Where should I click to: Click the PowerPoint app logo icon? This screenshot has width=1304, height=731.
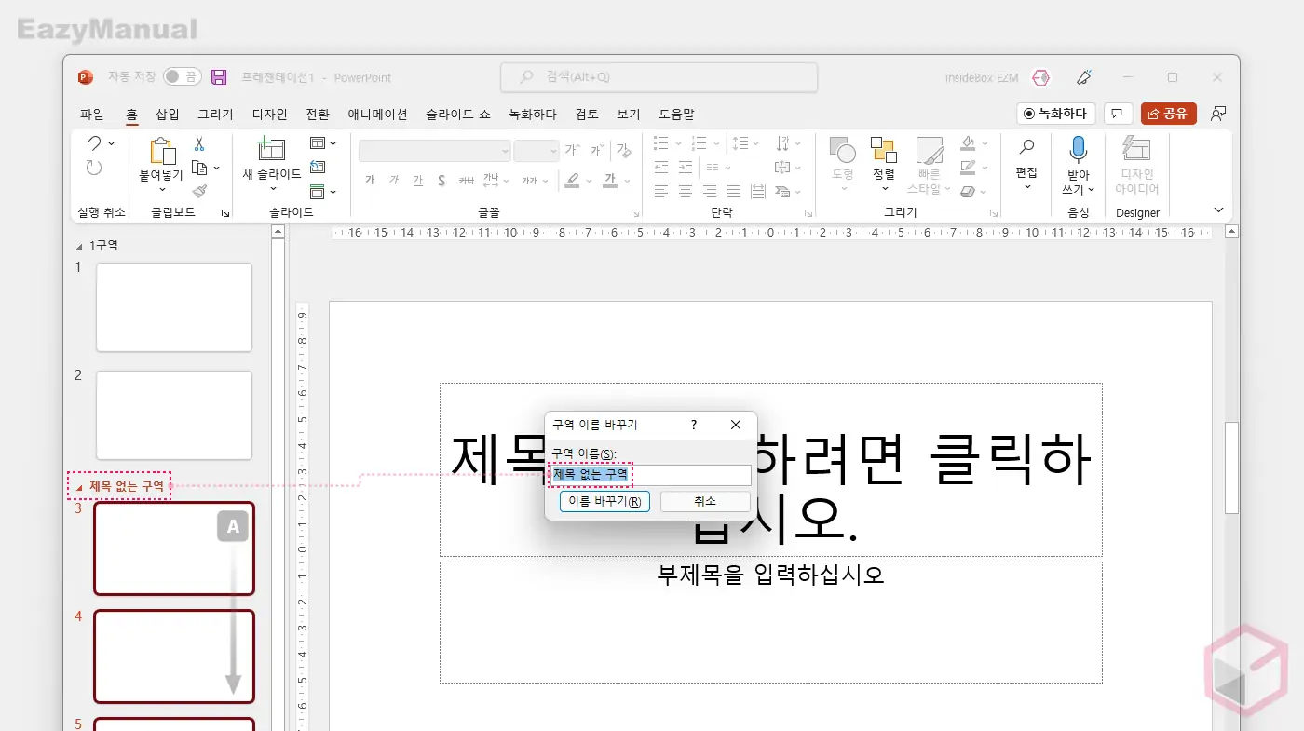pos(86,77)
